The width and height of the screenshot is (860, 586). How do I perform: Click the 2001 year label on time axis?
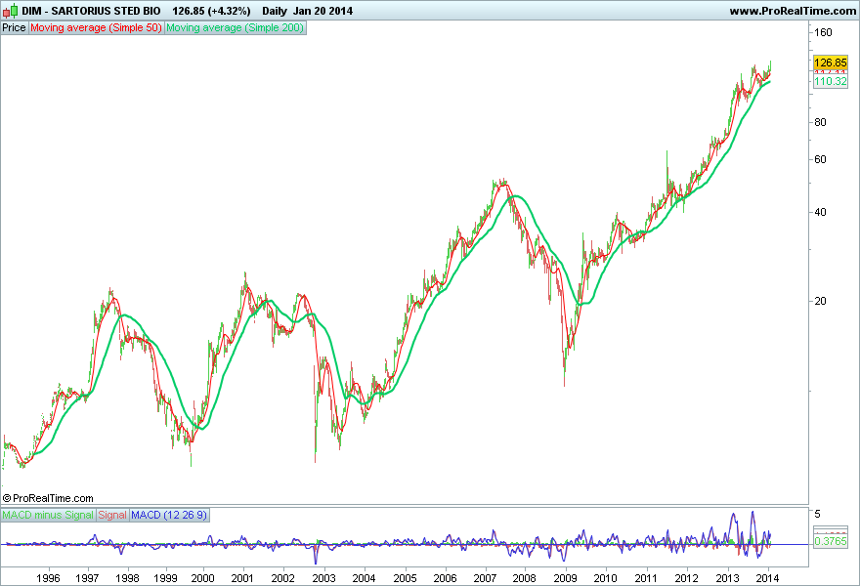pyautogui.click(x=242, y=578)
